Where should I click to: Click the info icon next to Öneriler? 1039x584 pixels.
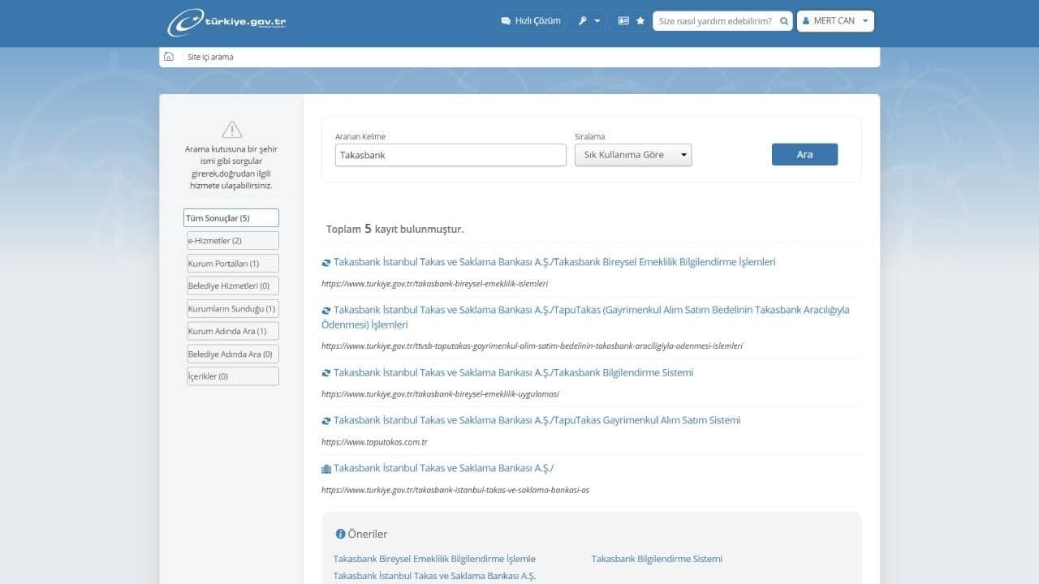coord(341,534)
